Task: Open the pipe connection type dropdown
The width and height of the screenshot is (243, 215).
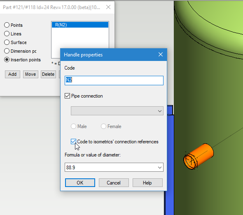Action: (x=117, y=111)
